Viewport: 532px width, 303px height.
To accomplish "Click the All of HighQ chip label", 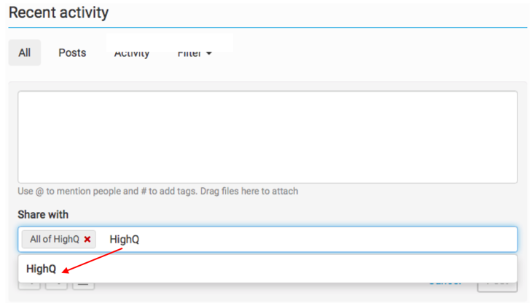I will tap(55, 239).
